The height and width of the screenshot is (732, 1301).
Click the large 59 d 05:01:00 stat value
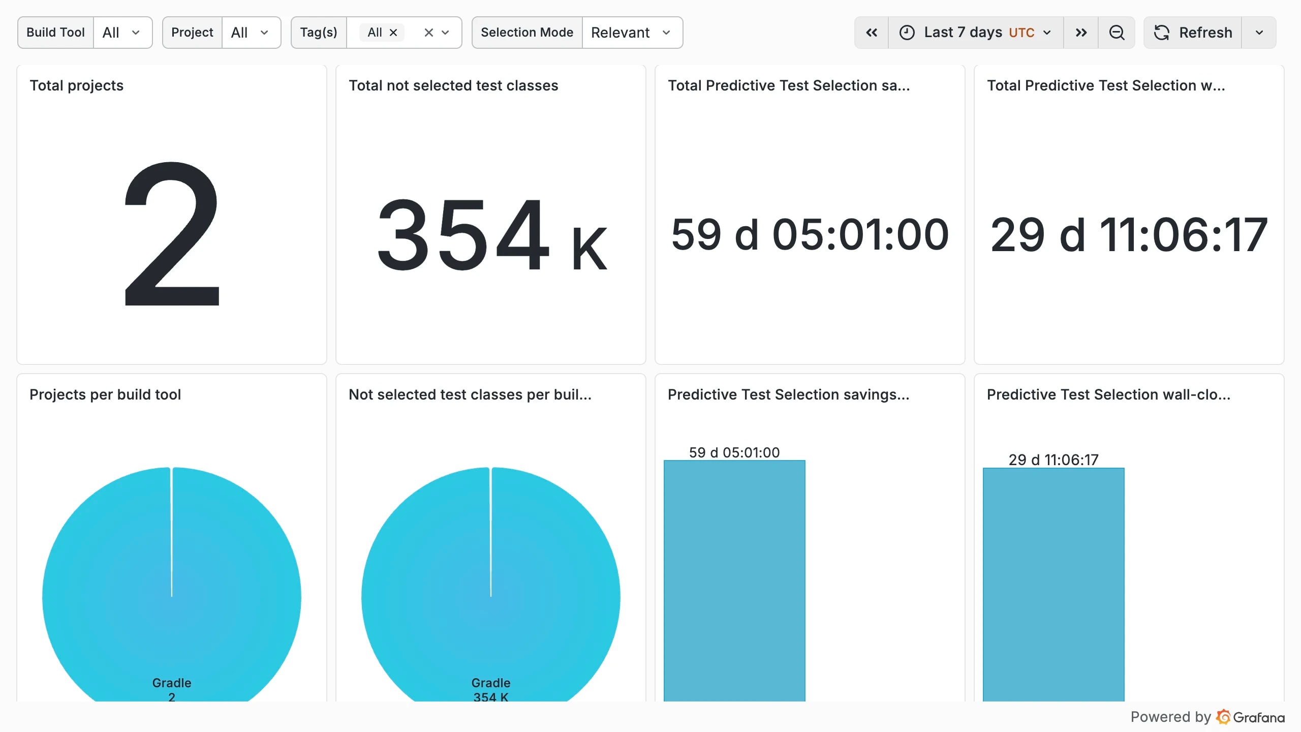[x=810, y=235]
